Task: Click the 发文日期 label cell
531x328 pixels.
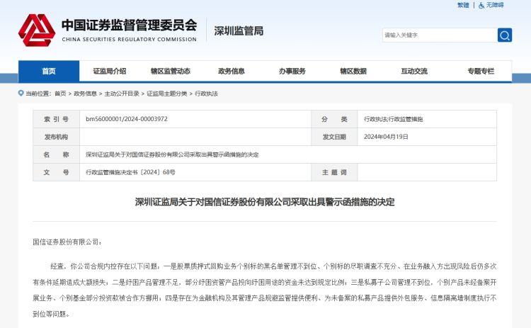Action: (x=334, y=137)
